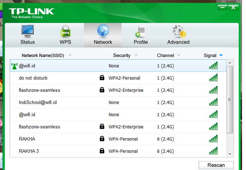Click the scrollbar down arrow
Image resolution: width=246 pixels, height=170 pixels.
tap(230, 154)
